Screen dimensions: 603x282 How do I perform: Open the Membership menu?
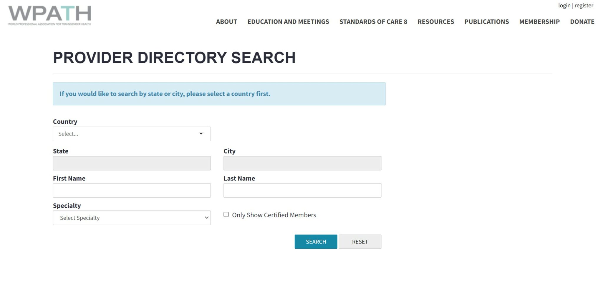tap(539, 22)
